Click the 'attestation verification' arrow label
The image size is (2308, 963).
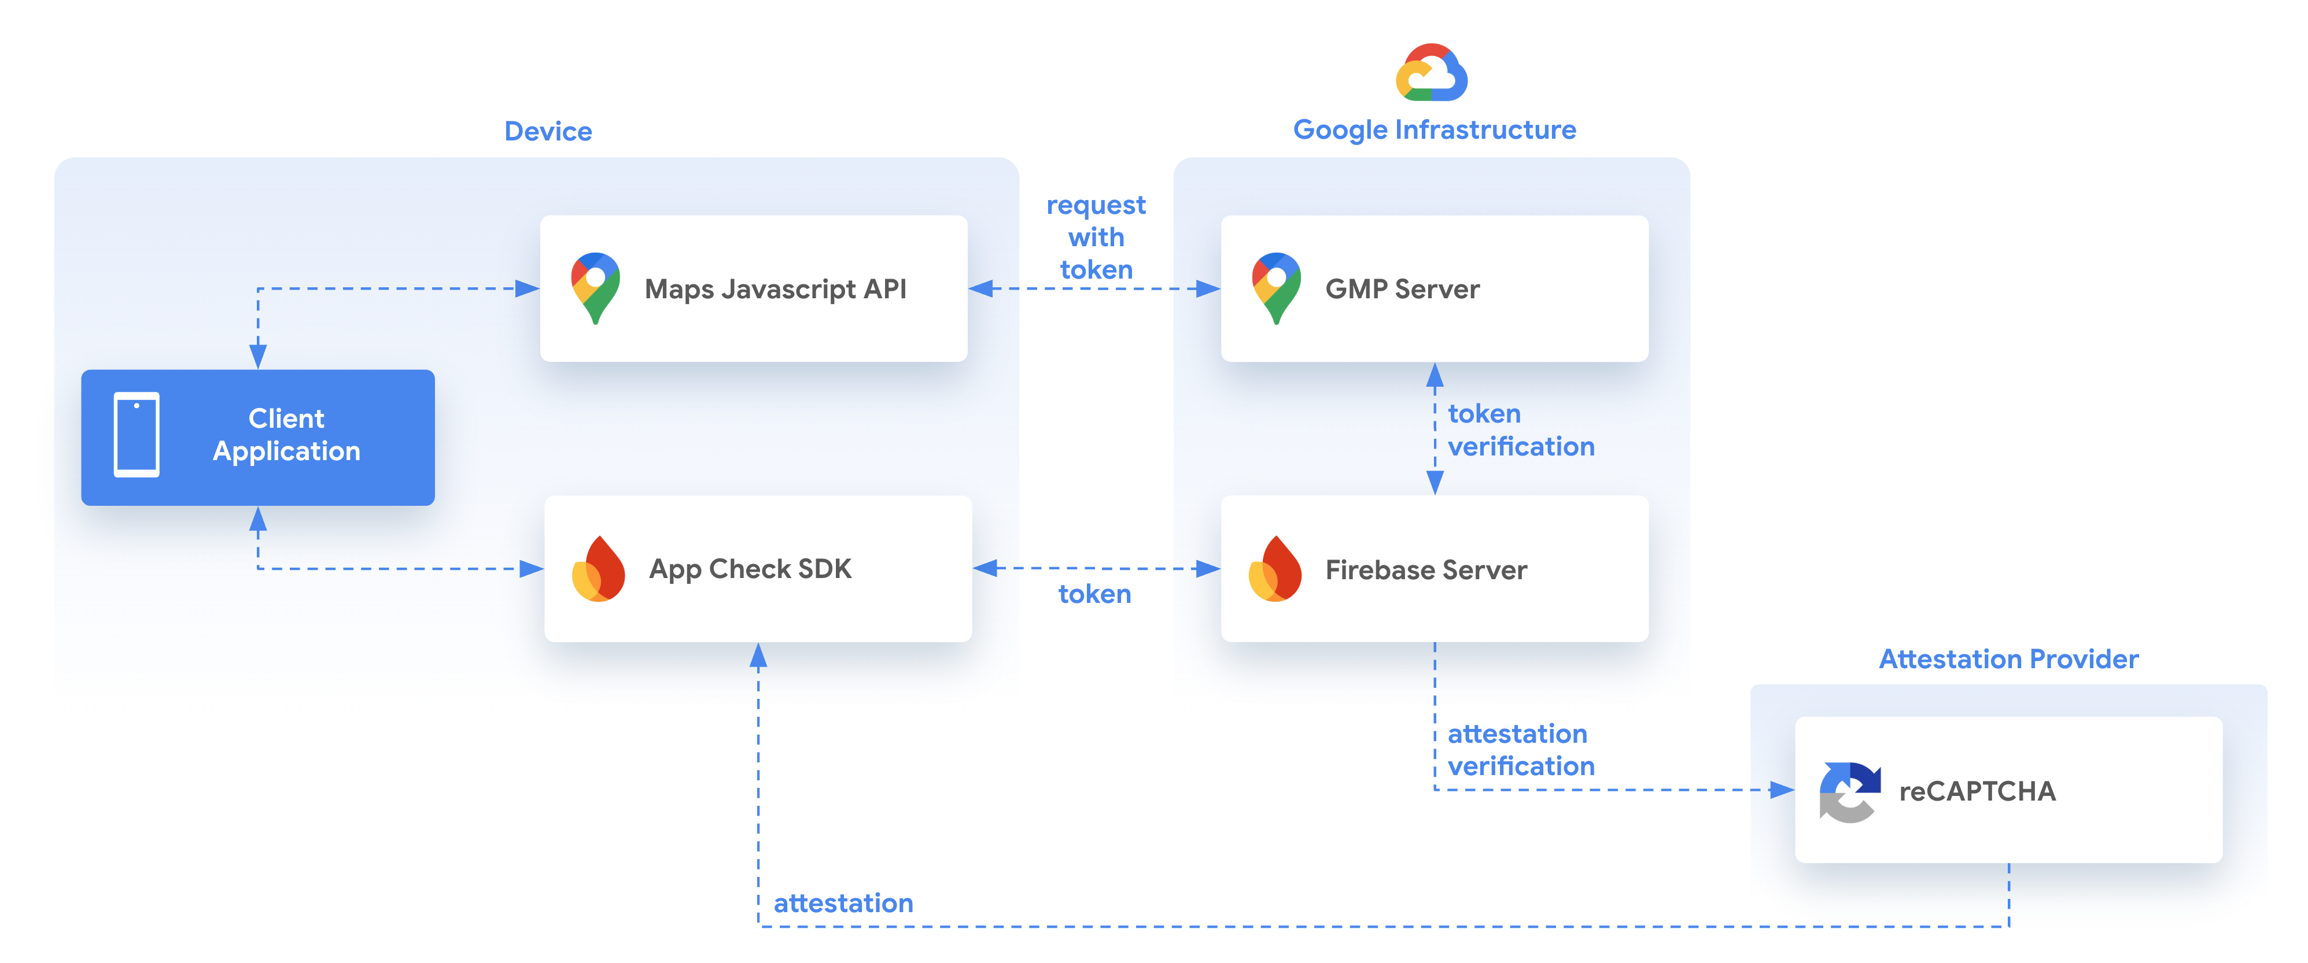pyautogui.click(x=1521, y=750)
